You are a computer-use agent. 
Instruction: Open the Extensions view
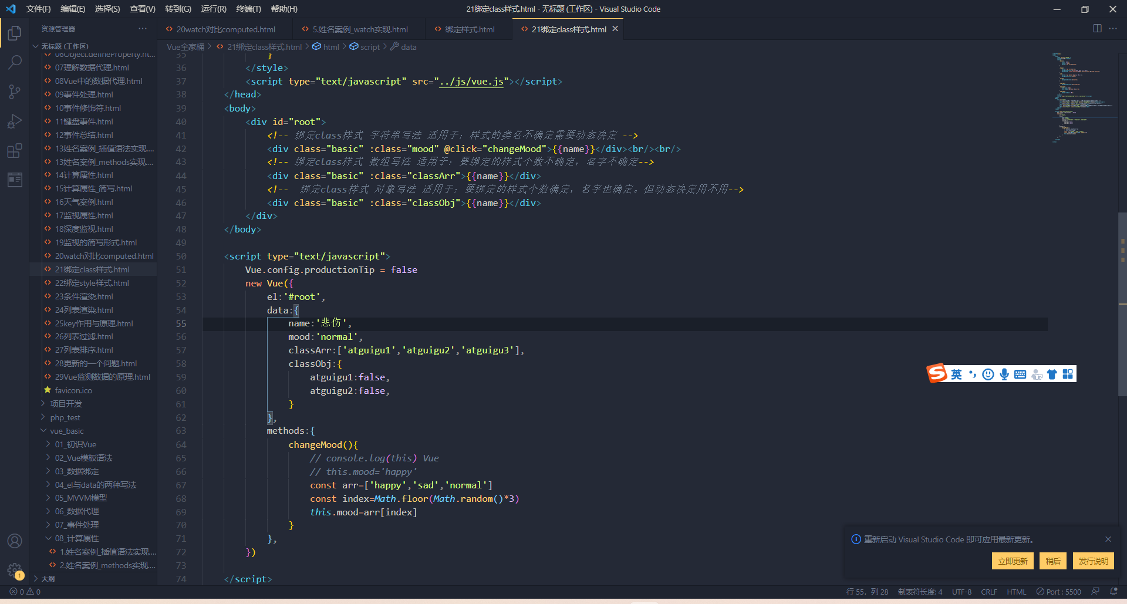coord(15,151)
